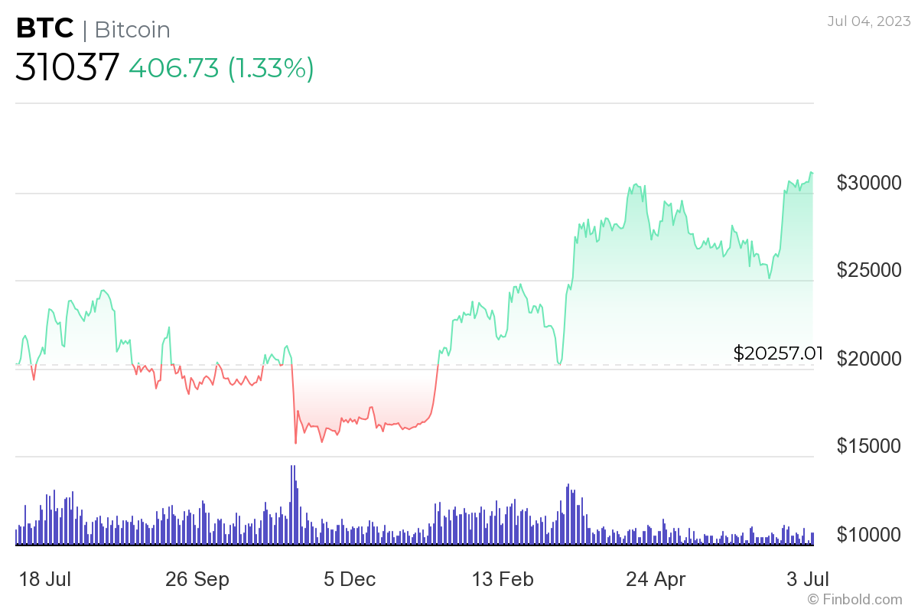Select the 24 Apr date marker
This screenshot has width=918, height=612.
pos(656,579)
